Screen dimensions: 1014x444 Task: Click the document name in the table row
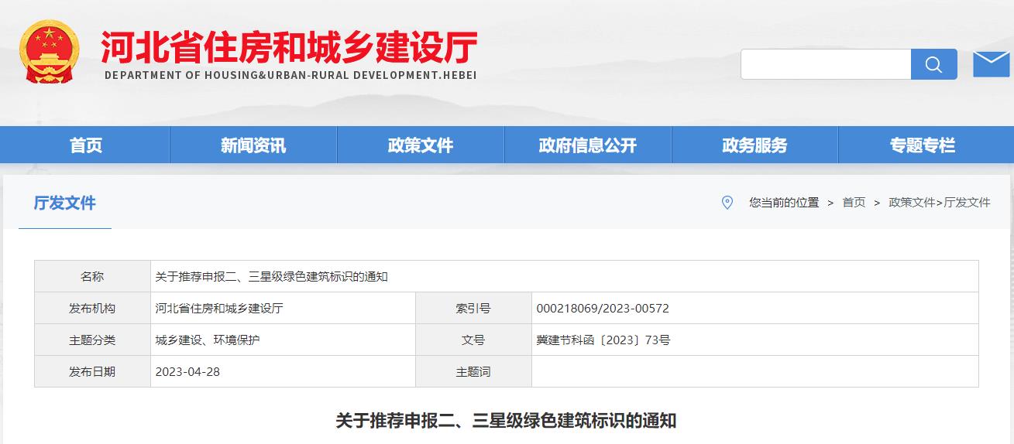[271, 276]
